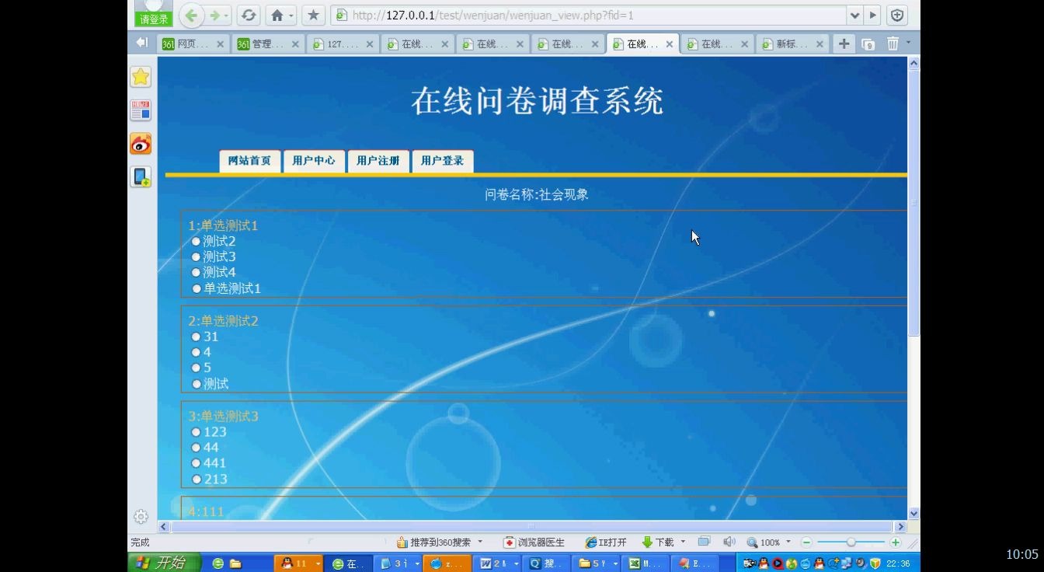Viewport: 1044px width, 572px height.
Task: Click the browser back arrow button
Action: pos(191,16)
